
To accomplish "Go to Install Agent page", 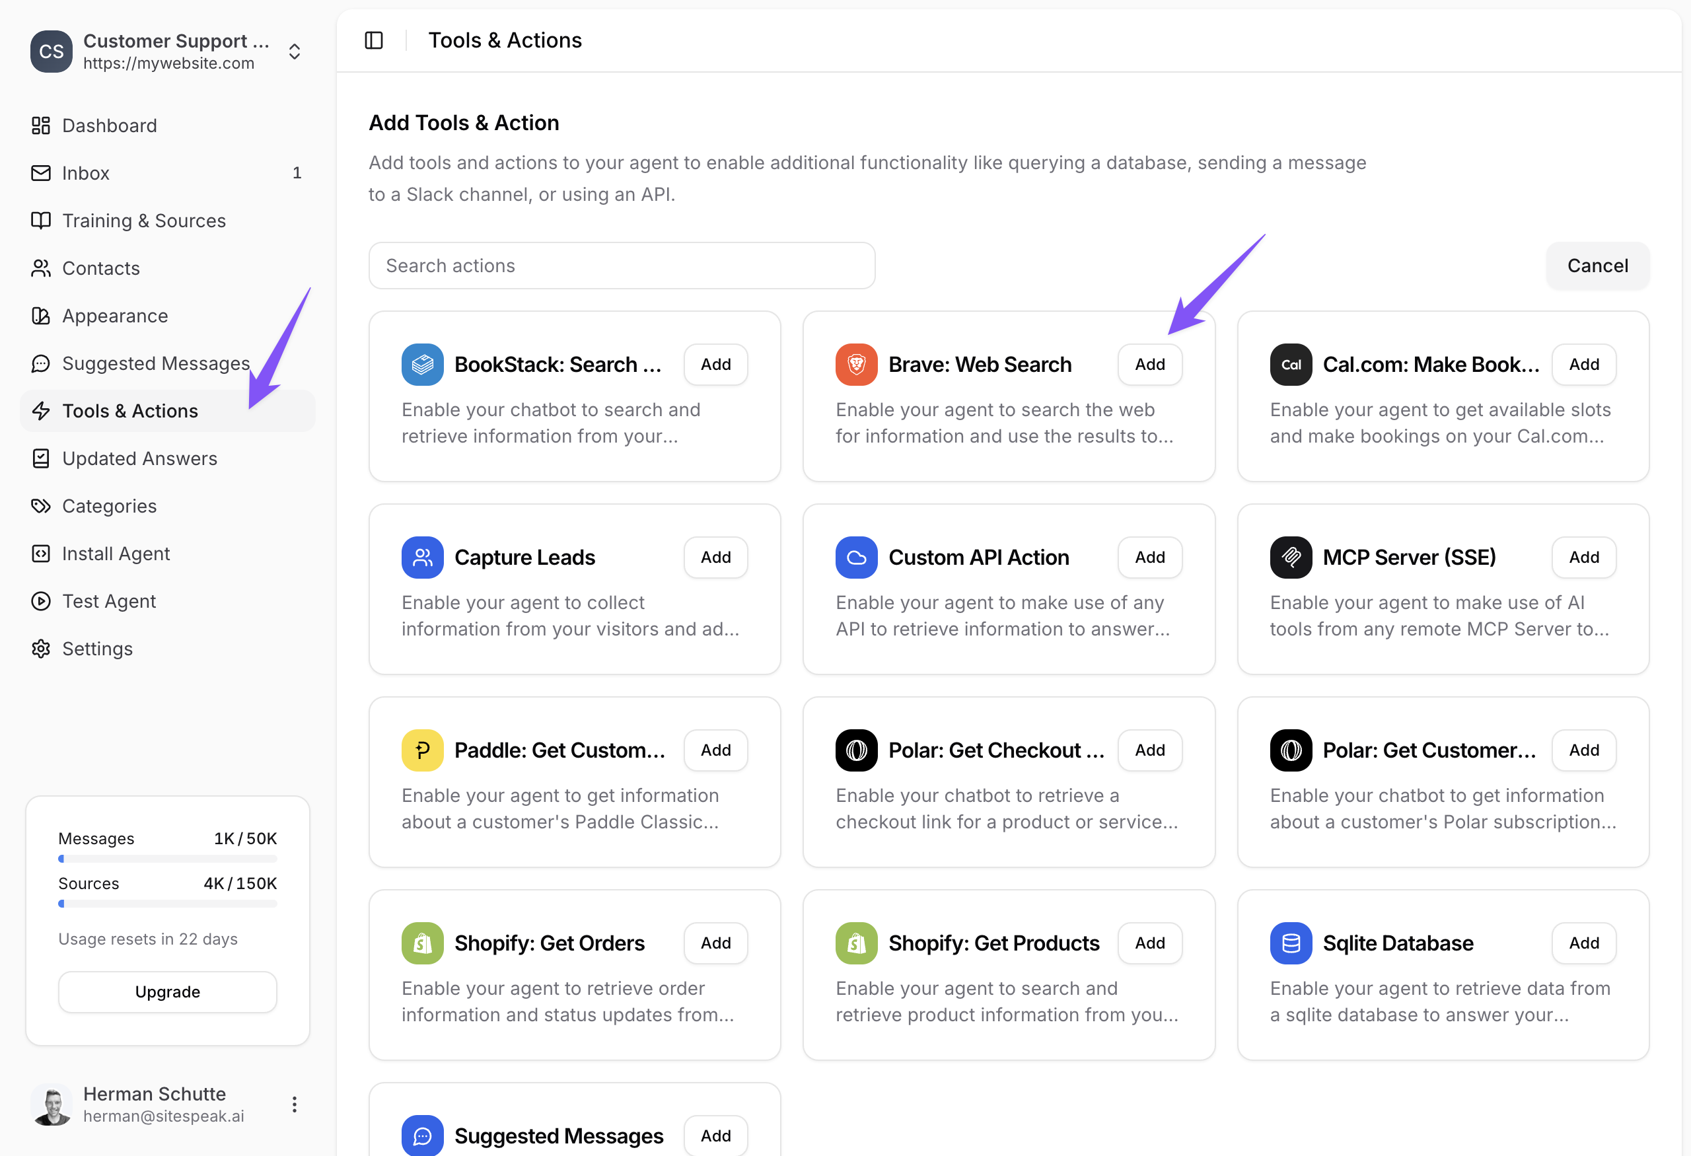I will tap(116, 554).
